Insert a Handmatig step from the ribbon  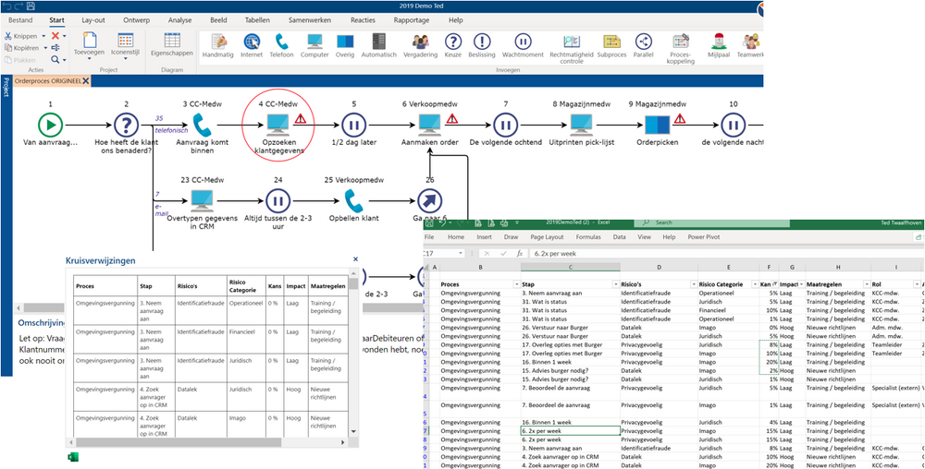(x=218, y=45)
